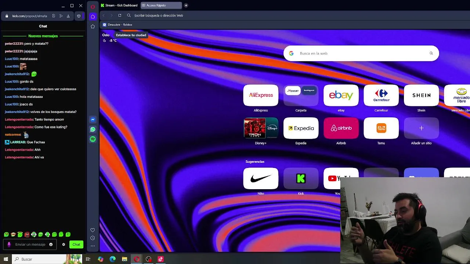Click natcorrea username in chat

(x=12, y=135)
